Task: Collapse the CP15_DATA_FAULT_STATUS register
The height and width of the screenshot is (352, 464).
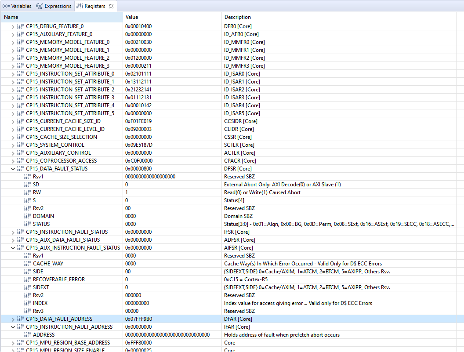Action: (12, 168)
